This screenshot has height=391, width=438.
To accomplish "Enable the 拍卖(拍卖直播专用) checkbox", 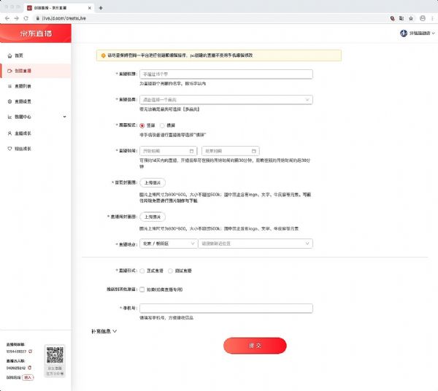I will click(x=142, y=289).
